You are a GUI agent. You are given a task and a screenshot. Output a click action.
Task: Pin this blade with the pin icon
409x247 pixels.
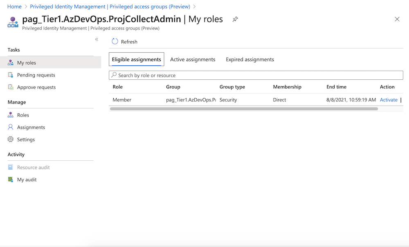(x=235, y=19)
